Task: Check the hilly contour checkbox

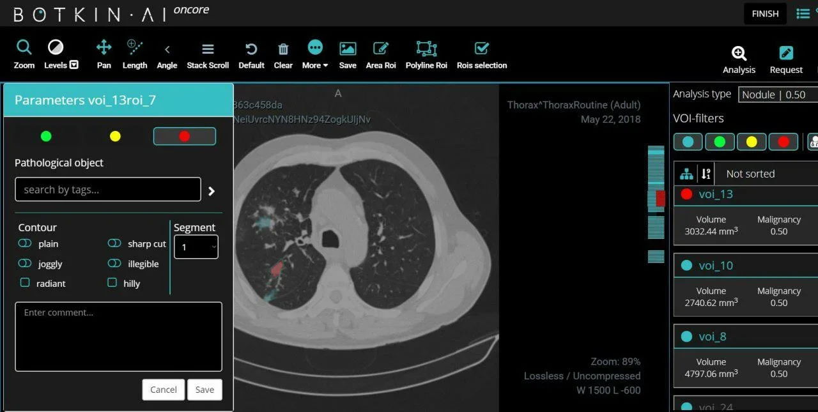Action: (x=112, y=282)
